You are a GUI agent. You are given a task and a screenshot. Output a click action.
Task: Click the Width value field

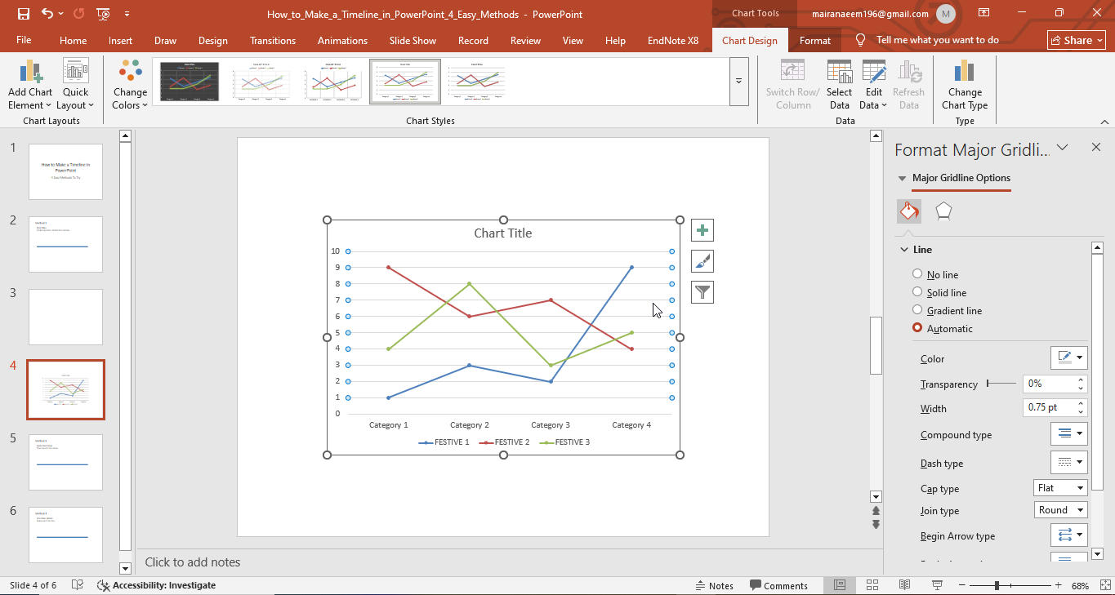coord(1049,407)
